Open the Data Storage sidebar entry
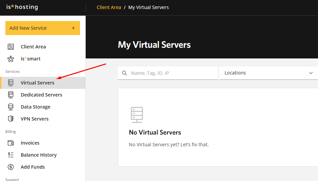The width and height of the screenshot is (318, 181). coord(35,107)
